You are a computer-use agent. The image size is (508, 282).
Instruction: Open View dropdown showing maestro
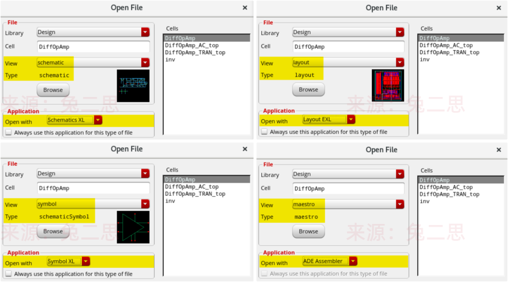400,204
